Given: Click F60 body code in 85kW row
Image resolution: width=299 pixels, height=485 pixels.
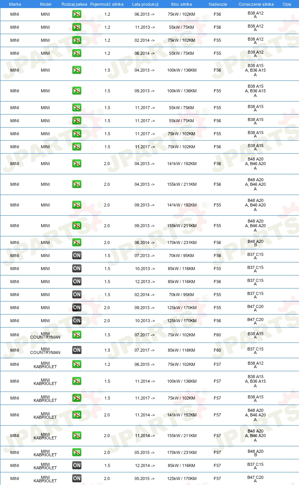Looking at the screenshot, I should [217, 350].
